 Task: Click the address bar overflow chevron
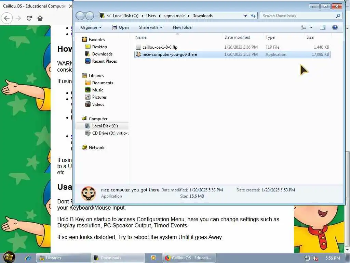[x=109, y=16]
